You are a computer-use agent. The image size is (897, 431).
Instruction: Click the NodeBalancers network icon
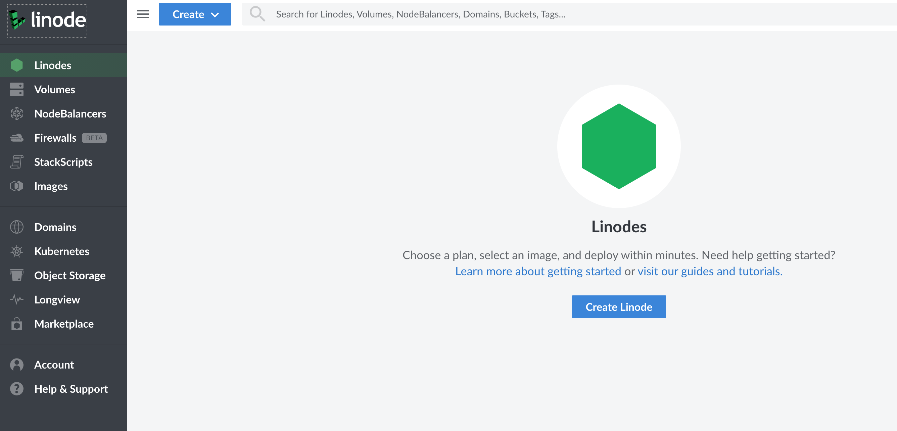[17, 113]
